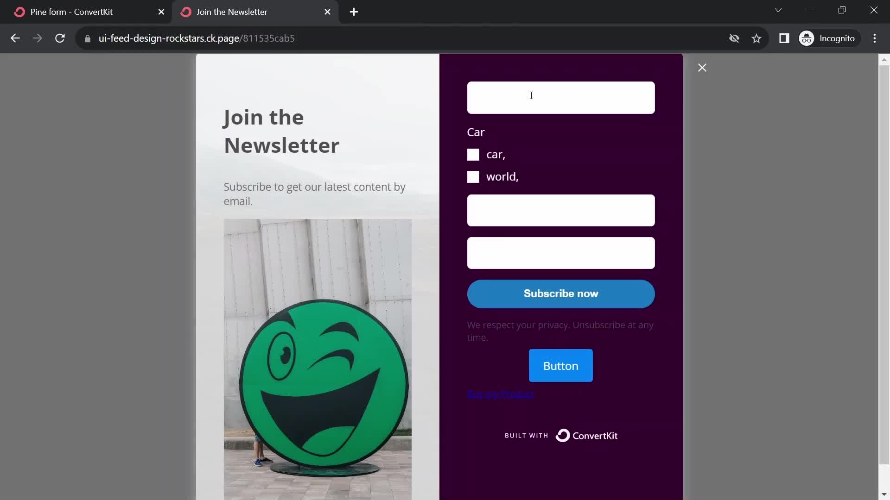This screenshot has height=500, width=890.
Task: Enable the first unchecked checkbox
Action: pyautogui.click(x=473, y=155)
